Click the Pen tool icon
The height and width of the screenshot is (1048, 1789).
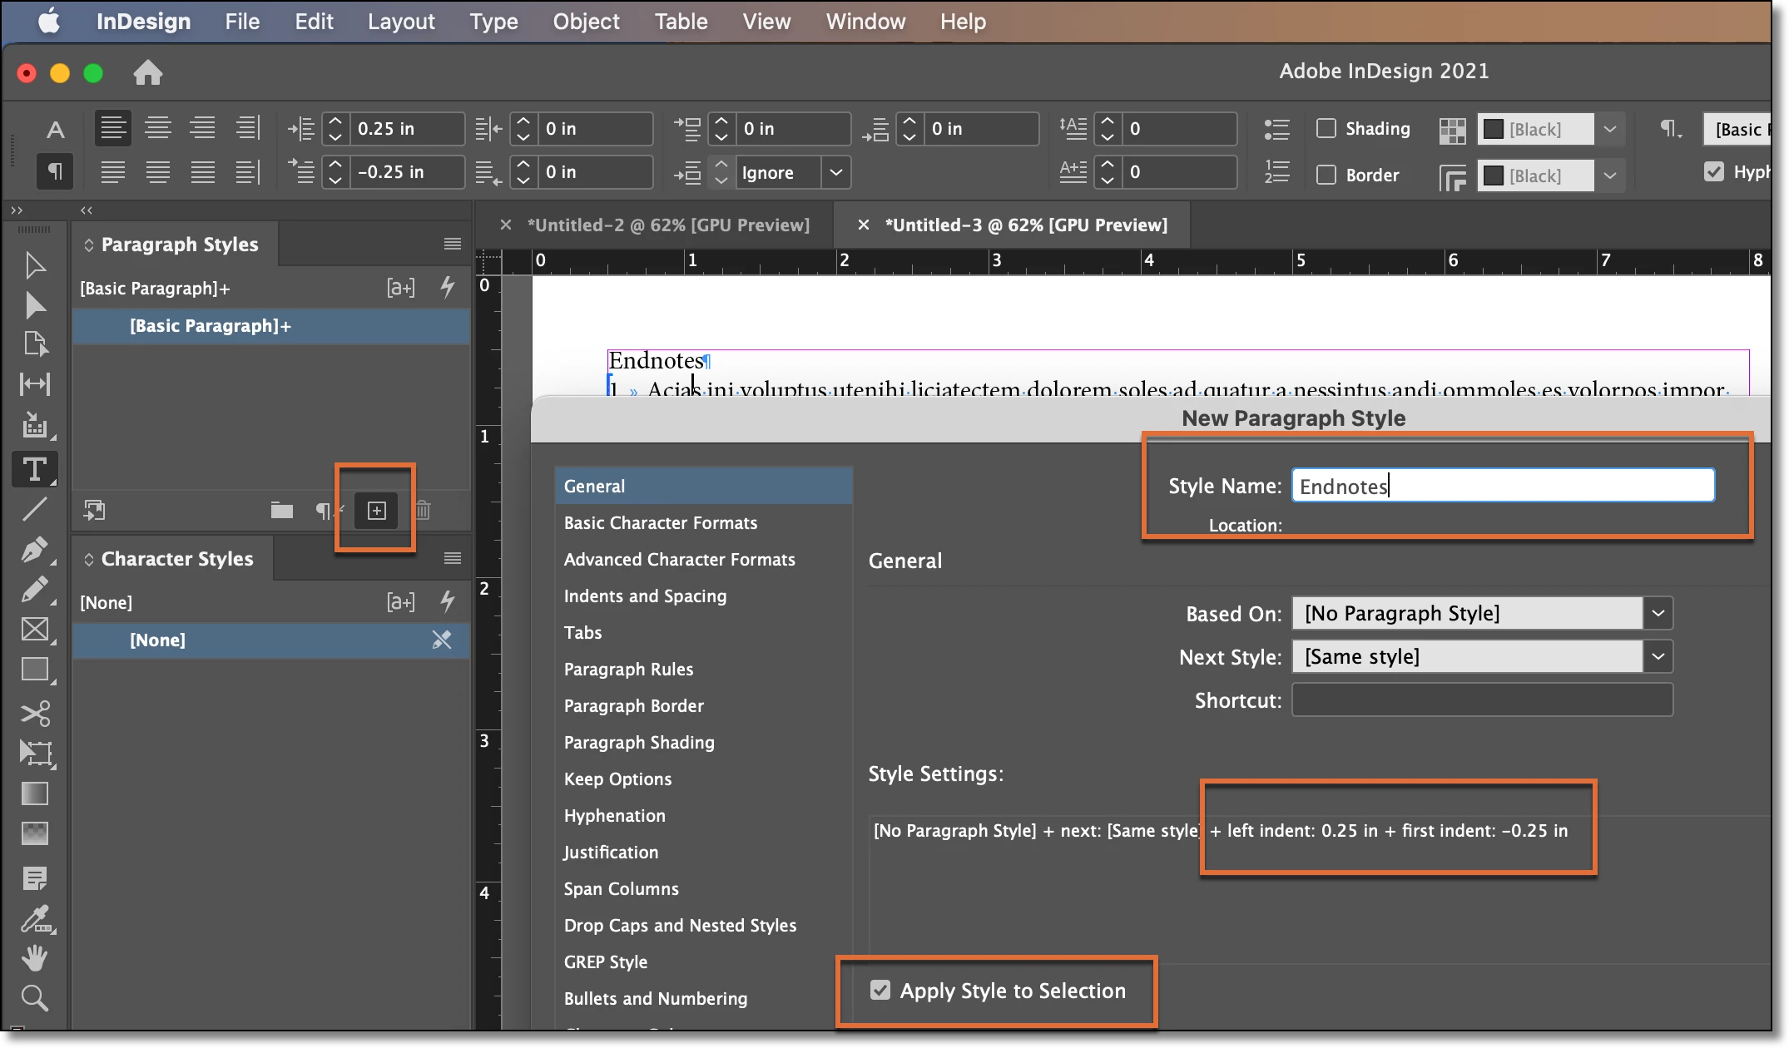34,550
